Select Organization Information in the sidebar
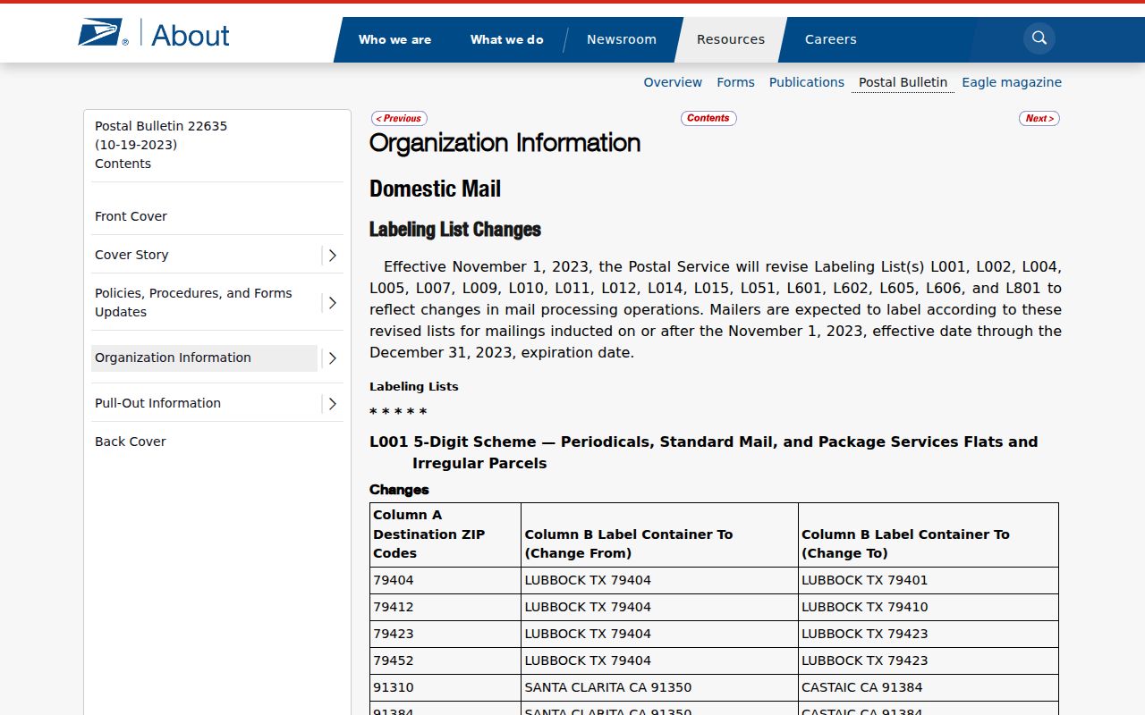 tap(204, 357)
